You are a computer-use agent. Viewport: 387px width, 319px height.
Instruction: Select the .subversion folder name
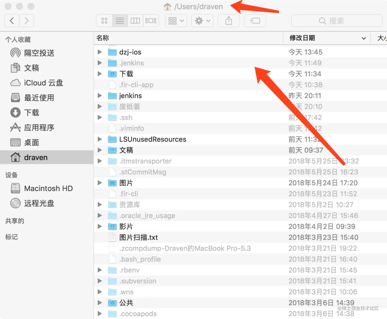click(138, 281)
